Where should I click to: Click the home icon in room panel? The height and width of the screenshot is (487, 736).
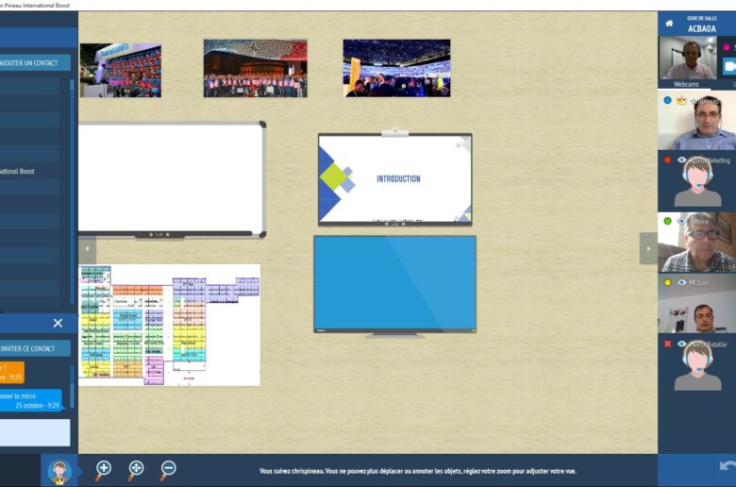tap(669, 24)
